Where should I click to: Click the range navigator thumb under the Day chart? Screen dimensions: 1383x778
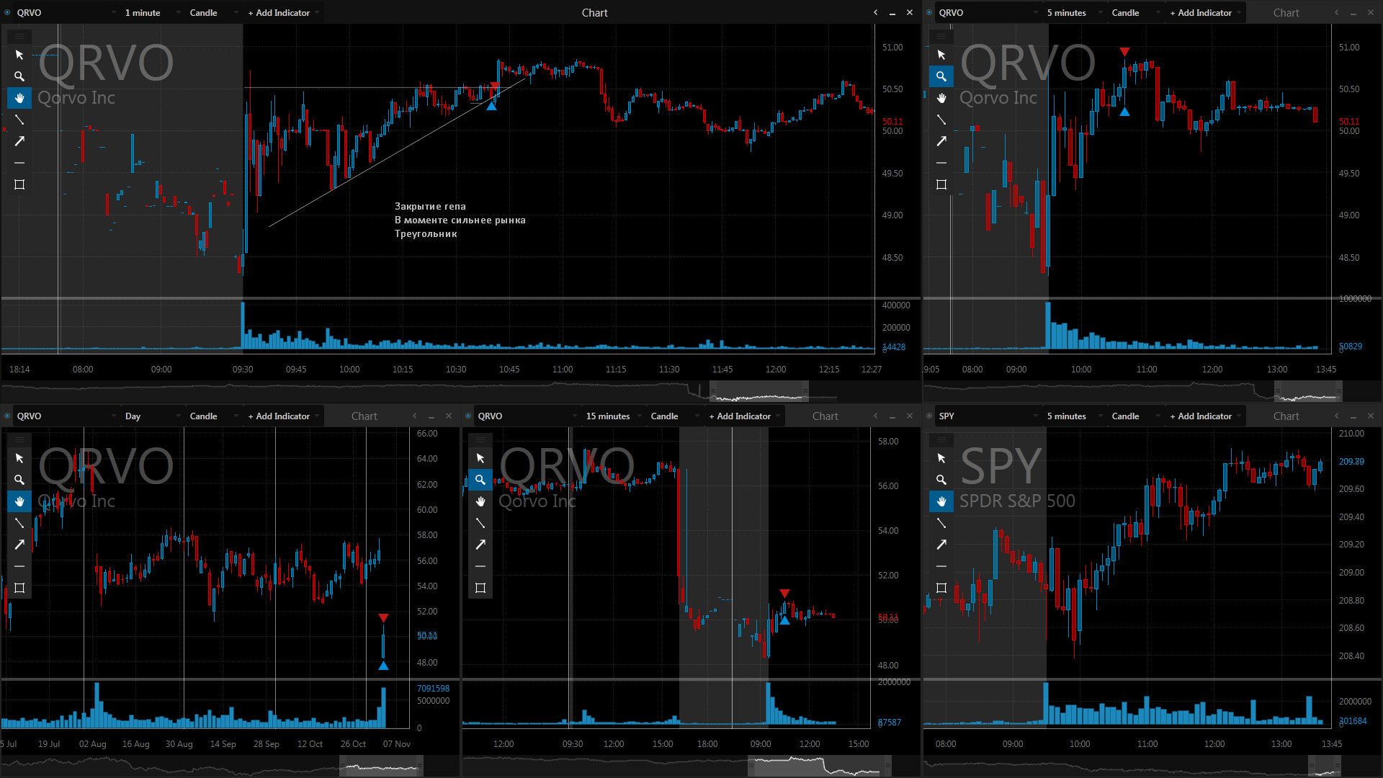tap(381, 766)
